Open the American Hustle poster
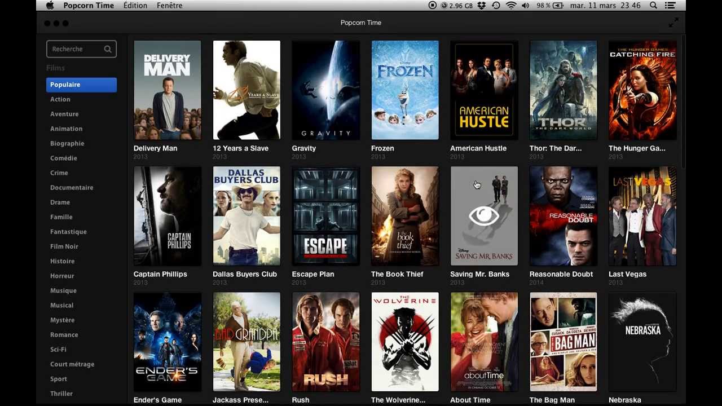 [484, 90]
